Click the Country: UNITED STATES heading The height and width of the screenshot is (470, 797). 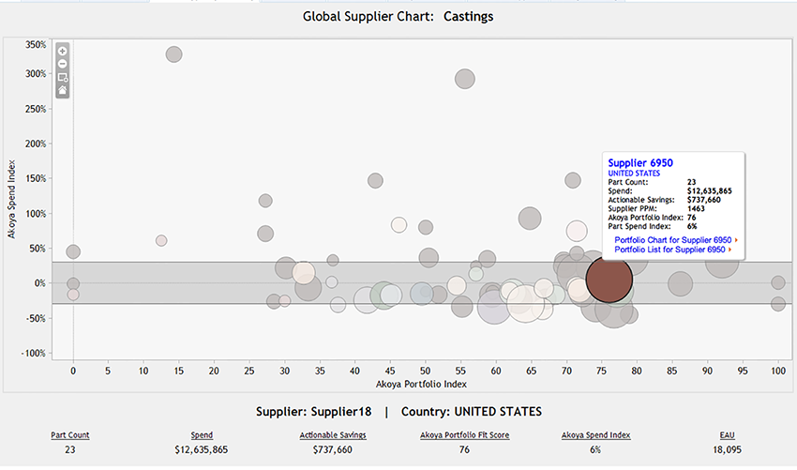(472, 412)
